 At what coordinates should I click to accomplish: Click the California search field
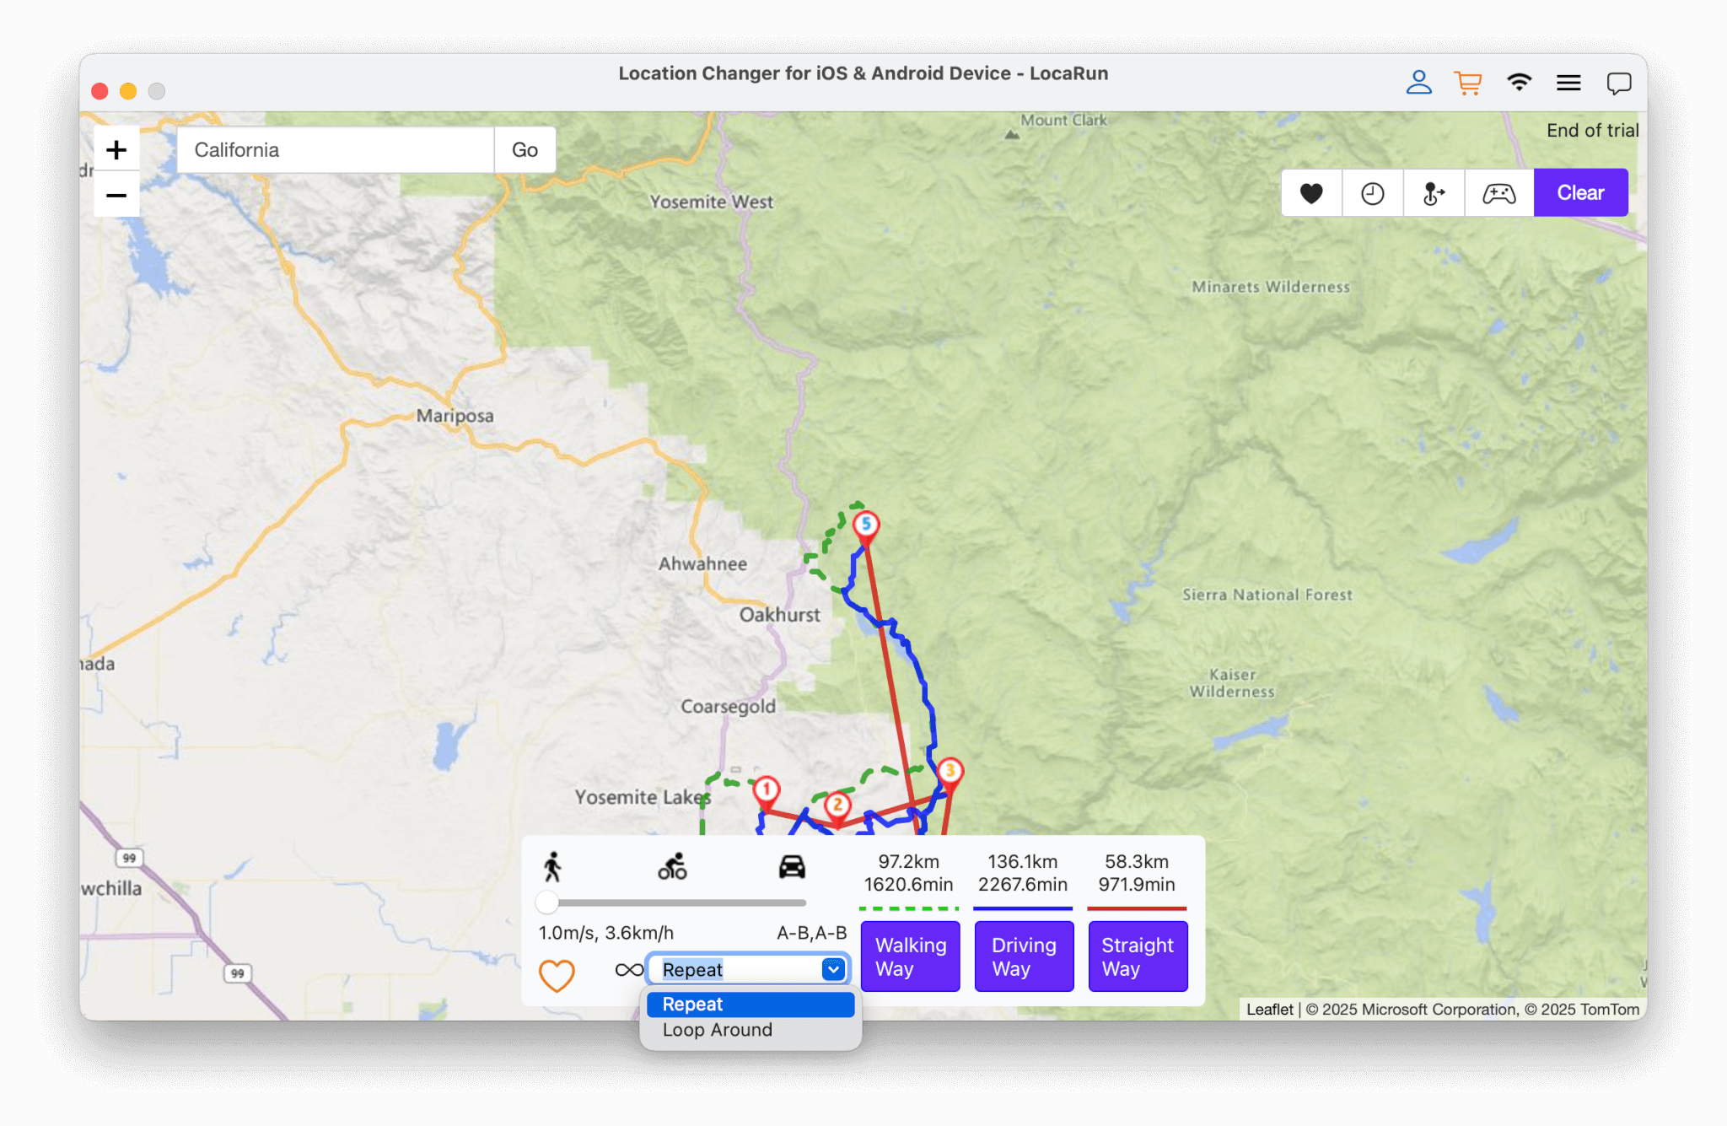[x=336, y=150]
